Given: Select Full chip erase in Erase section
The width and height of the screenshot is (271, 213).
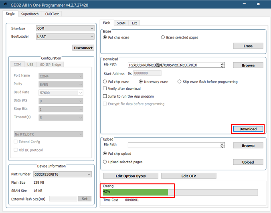Looking at the screenshot, I should coord(105,37).
